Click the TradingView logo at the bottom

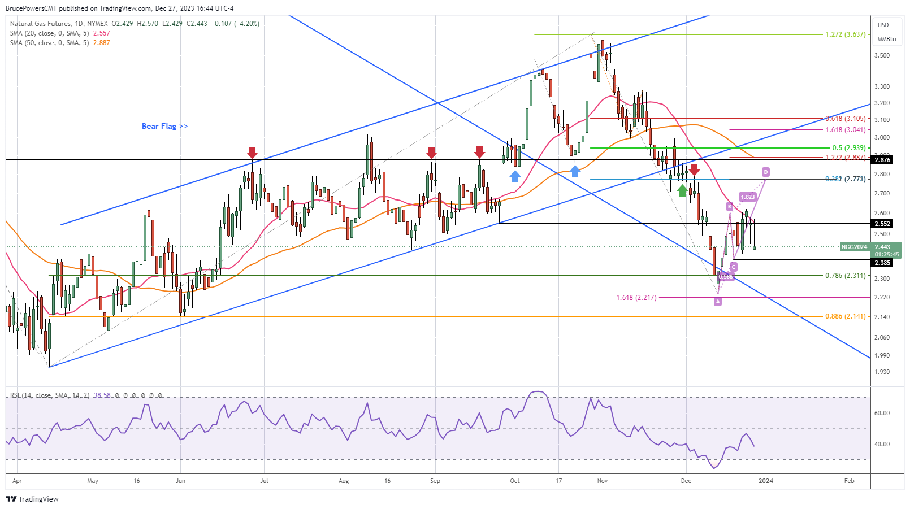(32, 499)
